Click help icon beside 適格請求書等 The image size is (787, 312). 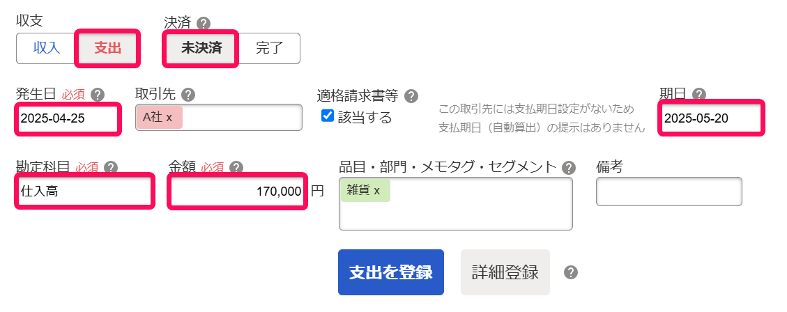[411, 95]
